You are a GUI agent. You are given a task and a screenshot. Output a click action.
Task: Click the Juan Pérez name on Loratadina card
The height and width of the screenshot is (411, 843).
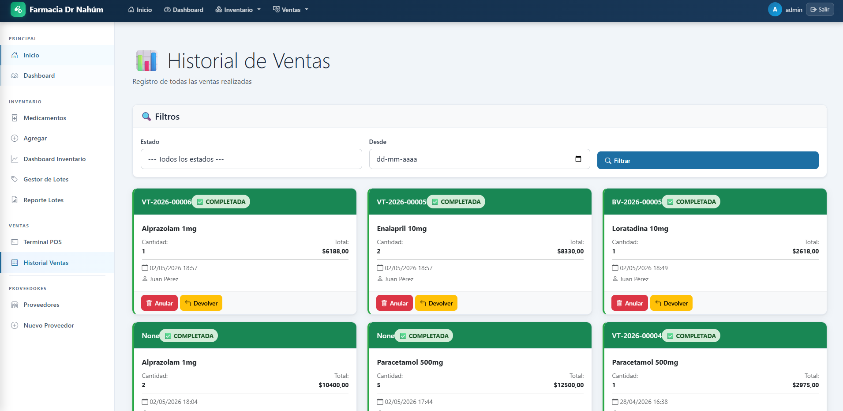click(x=634, y=279)
